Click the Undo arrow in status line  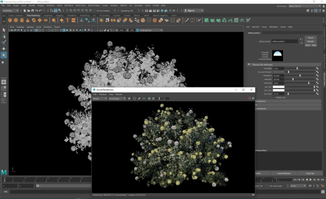click(x=36, y=11)
